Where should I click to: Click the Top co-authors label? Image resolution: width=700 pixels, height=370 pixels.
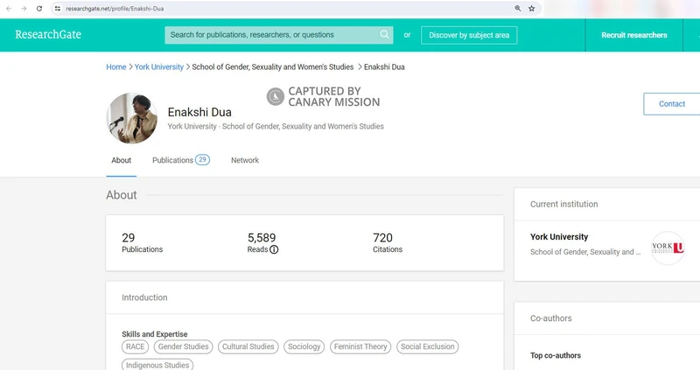coord(556,356)
